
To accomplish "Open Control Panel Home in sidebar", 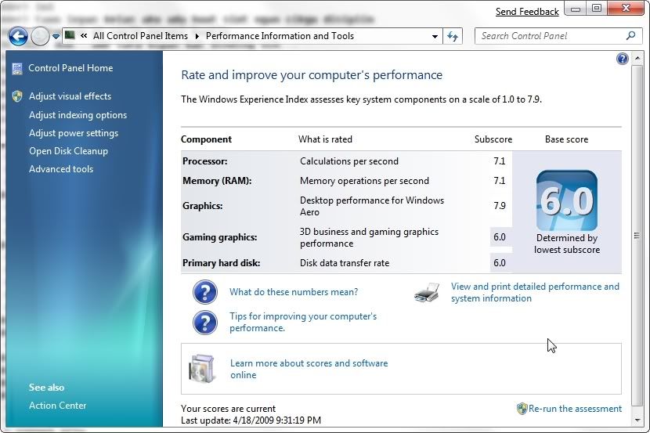I will coord(70,68).
